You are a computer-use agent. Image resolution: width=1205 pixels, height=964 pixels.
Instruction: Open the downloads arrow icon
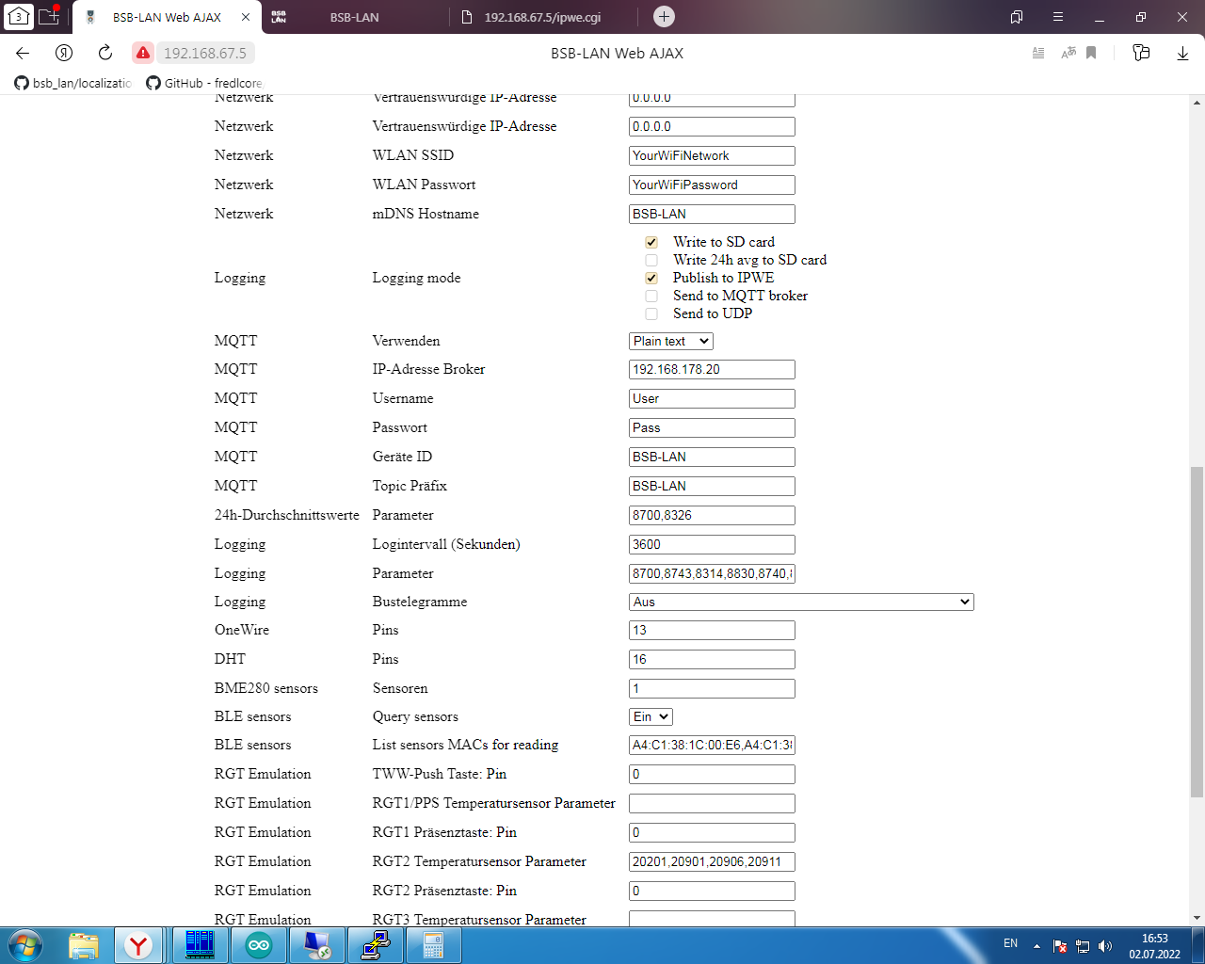tap(1182, 53)
